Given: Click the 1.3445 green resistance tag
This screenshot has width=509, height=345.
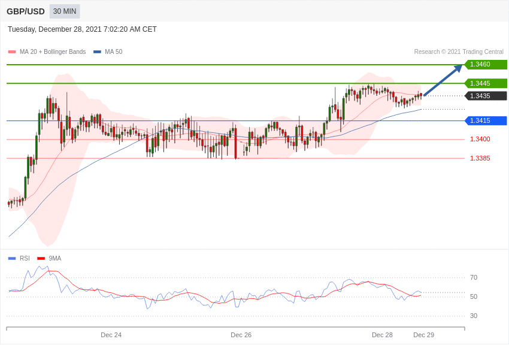Looking at the screenshot, I should point(486,83).
